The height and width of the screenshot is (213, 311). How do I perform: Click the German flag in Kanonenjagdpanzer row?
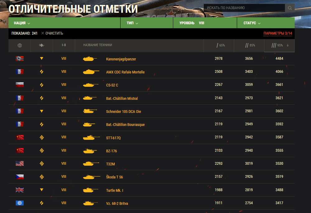(x=20, y=58)
